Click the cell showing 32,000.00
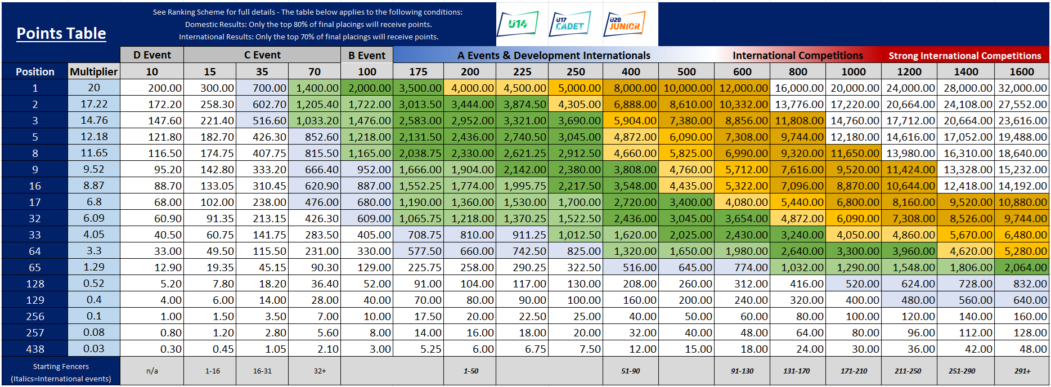Image resolution: width=1051 pixels, height=387 pixels. [x=1022, y=88]
